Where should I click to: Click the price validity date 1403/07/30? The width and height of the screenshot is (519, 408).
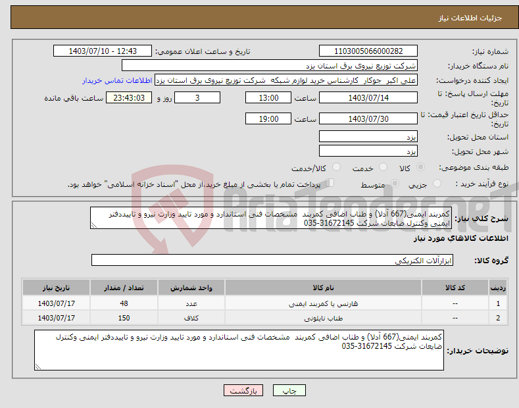[x=368, y=118]
